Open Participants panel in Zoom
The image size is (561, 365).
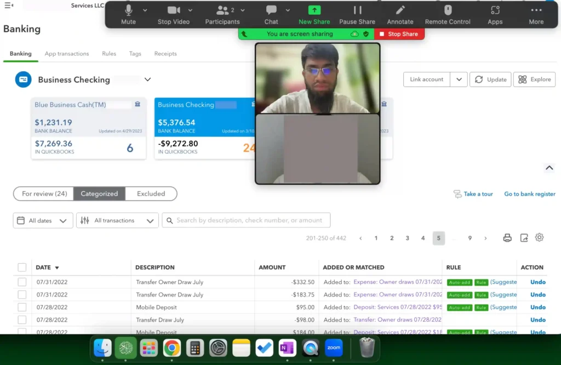[222, 15]
